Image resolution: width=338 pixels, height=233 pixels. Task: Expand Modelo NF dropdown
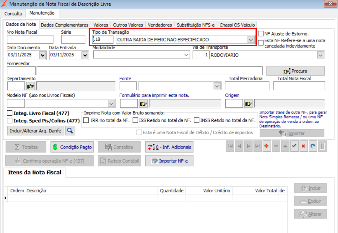111,104
